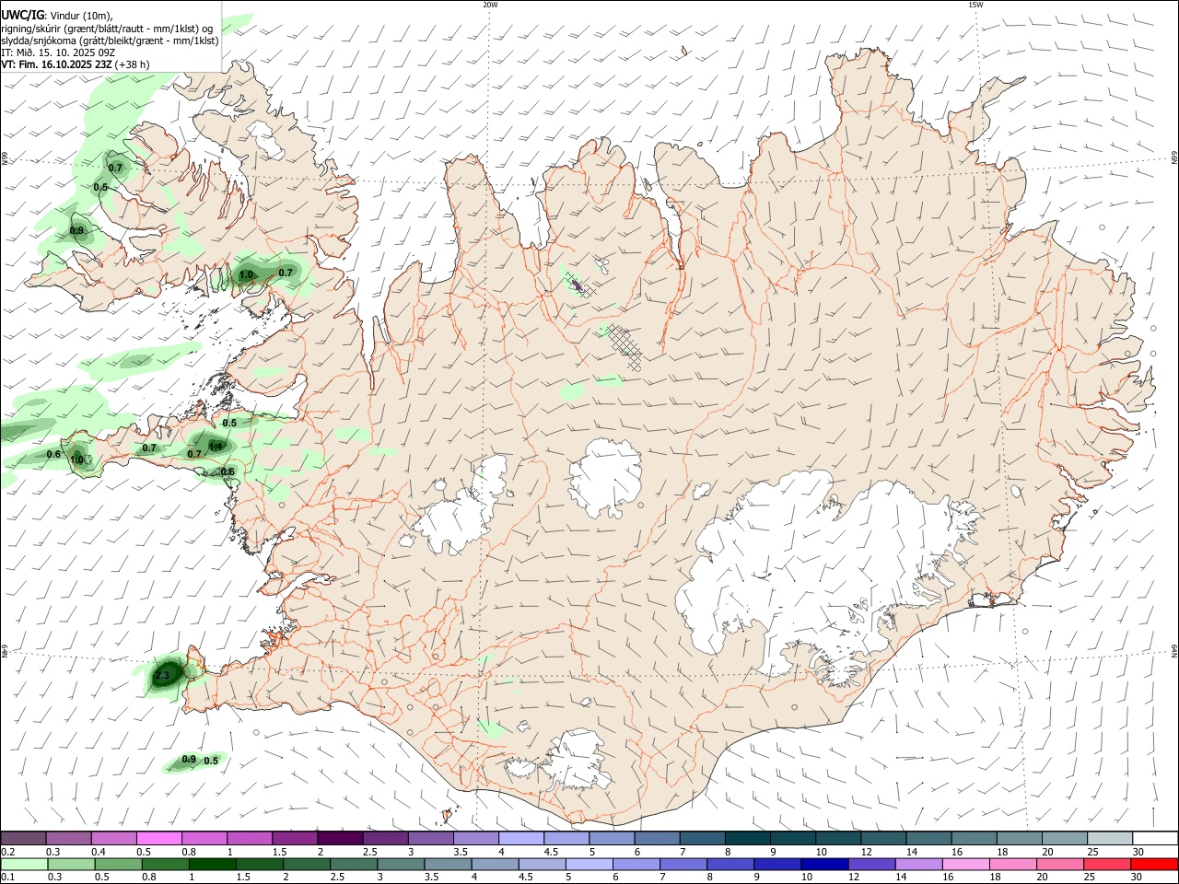Select the VT: Fim. 16.10.2025 23Z valid time
The width and height of the screenshot is (1179, 884).
[x=56, y=64]
